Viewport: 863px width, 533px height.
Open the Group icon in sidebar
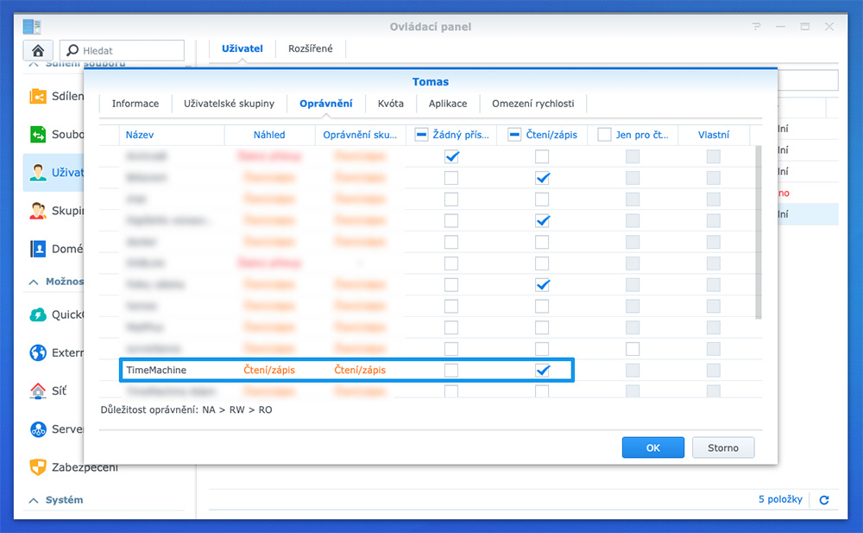point(38,211)
